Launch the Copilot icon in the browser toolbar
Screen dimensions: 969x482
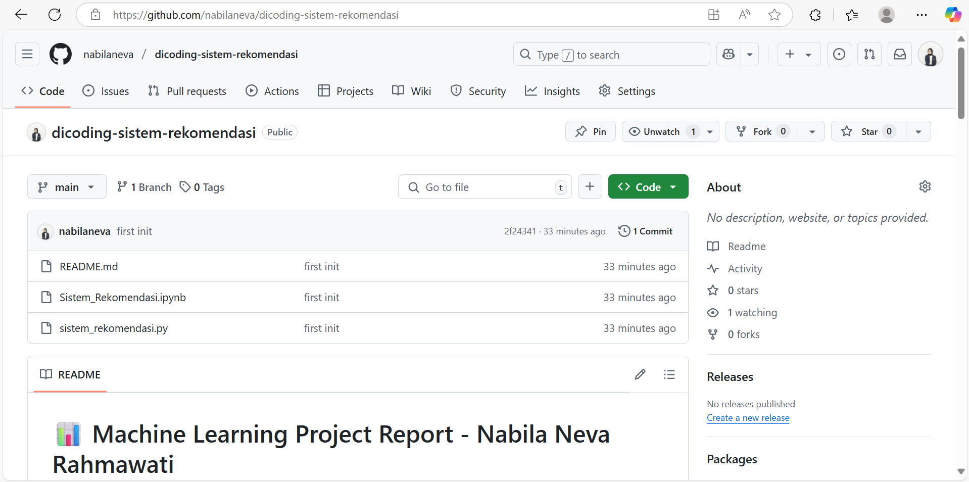[x=953, y=15]
